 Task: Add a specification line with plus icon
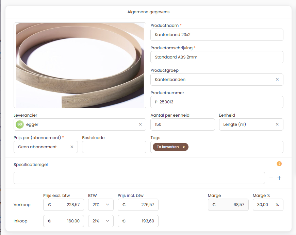pos(279,178)
